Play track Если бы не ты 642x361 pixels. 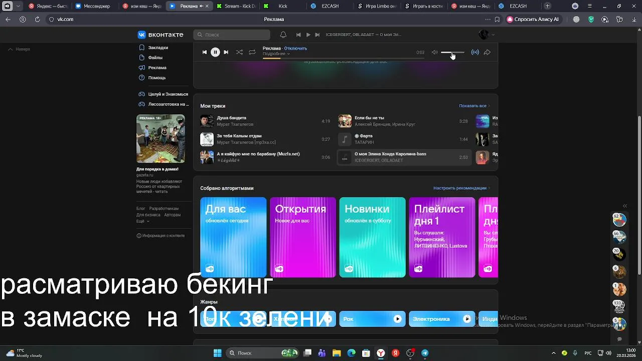pyautogui.click(x=403, y=121)
